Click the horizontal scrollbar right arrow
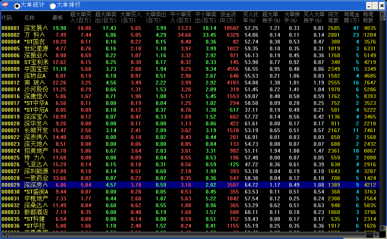Screen dimensions: 387x239 click(x=376, y=234)
